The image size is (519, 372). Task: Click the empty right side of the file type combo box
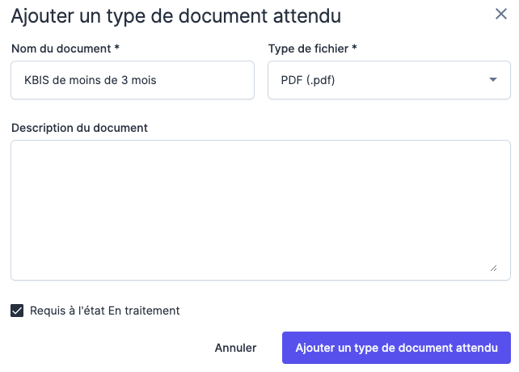click(428, 80)
